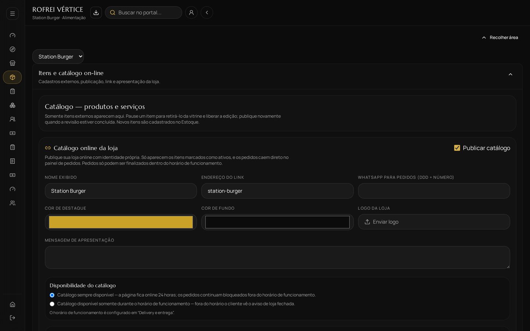The image size is (530, 331).
Task: Click the ROFREI VÉRTICE title
Action: tap(58, 10)
